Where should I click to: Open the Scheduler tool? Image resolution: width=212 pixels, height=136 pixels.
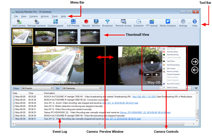pyautogui.click(x=138, y=22)
